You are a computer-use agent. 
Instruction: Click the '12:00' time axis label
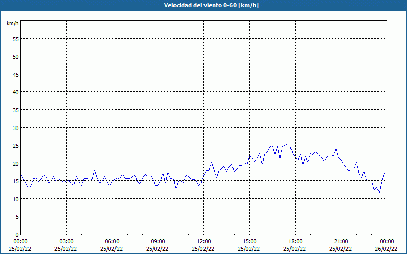[204, 242]
